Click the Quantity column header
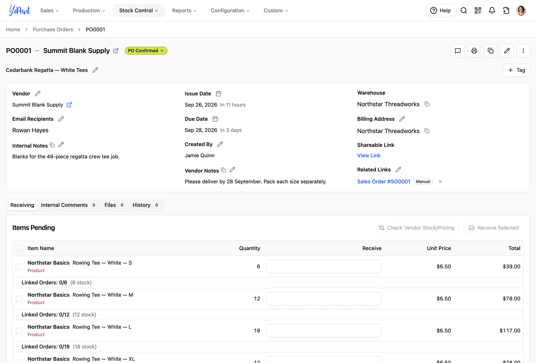This screenshot has width=536, height=363. 249,248
